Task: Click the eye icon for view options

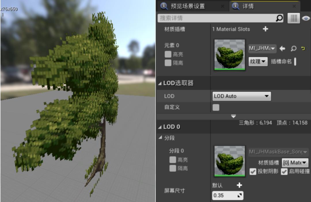Action: 306,18
